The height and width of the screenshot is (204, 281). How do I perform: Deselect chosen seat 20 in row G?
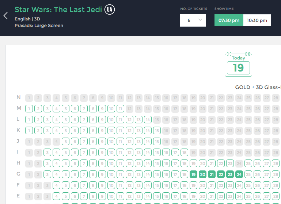click(203, 174)
